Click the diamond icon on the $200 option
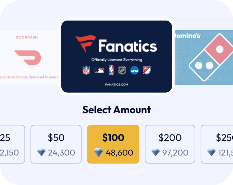 click(x=156, y=152)
